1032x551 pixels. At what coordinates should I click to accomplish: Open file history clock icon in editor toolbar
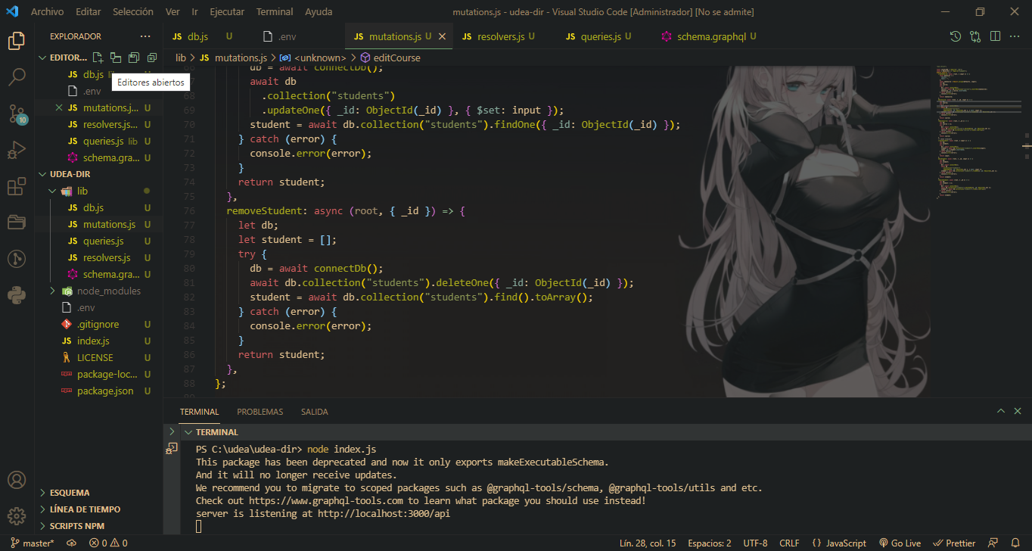point(956,36)
